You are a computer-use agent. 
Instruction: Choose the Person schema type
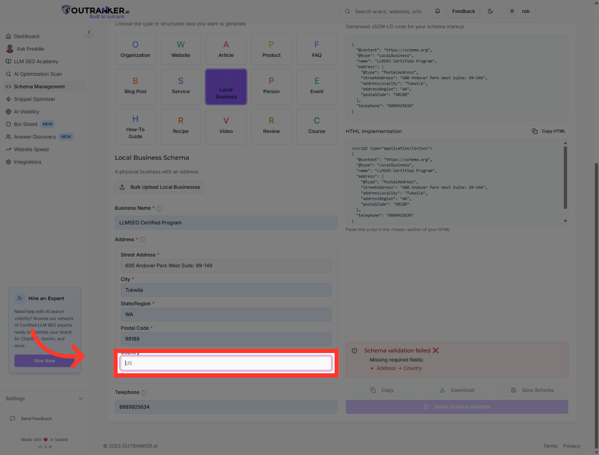point(271,87)
